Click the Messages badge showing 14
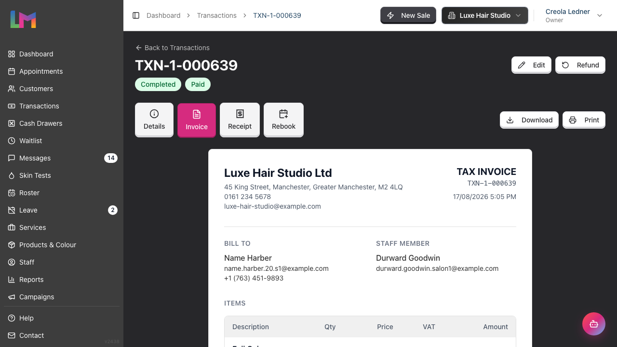Image resolution: width=617 pixels, height=347 pixels. tap(111, 158)
